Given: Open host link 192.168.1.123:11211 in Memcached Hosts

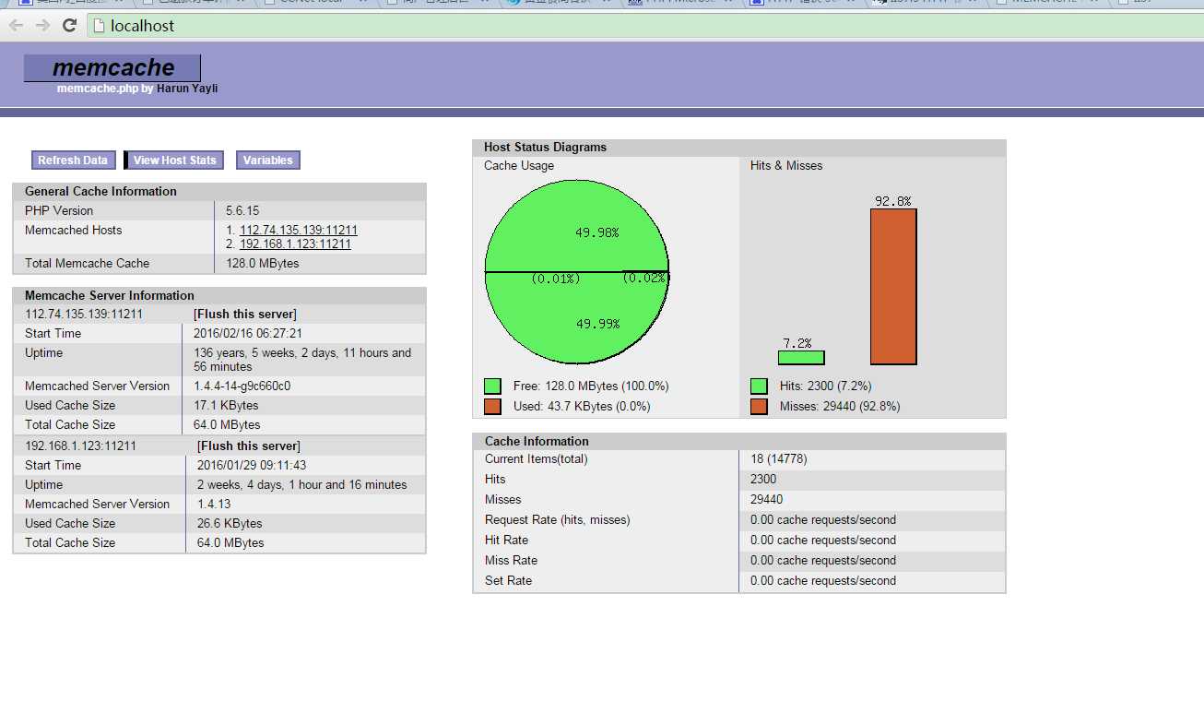Looking at the screenshot, I should (x=295, y=244).
